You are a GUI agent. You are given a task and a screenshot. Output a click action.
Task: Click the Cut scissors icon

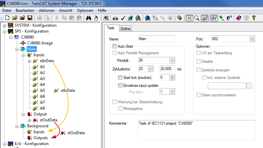(57, 18)
